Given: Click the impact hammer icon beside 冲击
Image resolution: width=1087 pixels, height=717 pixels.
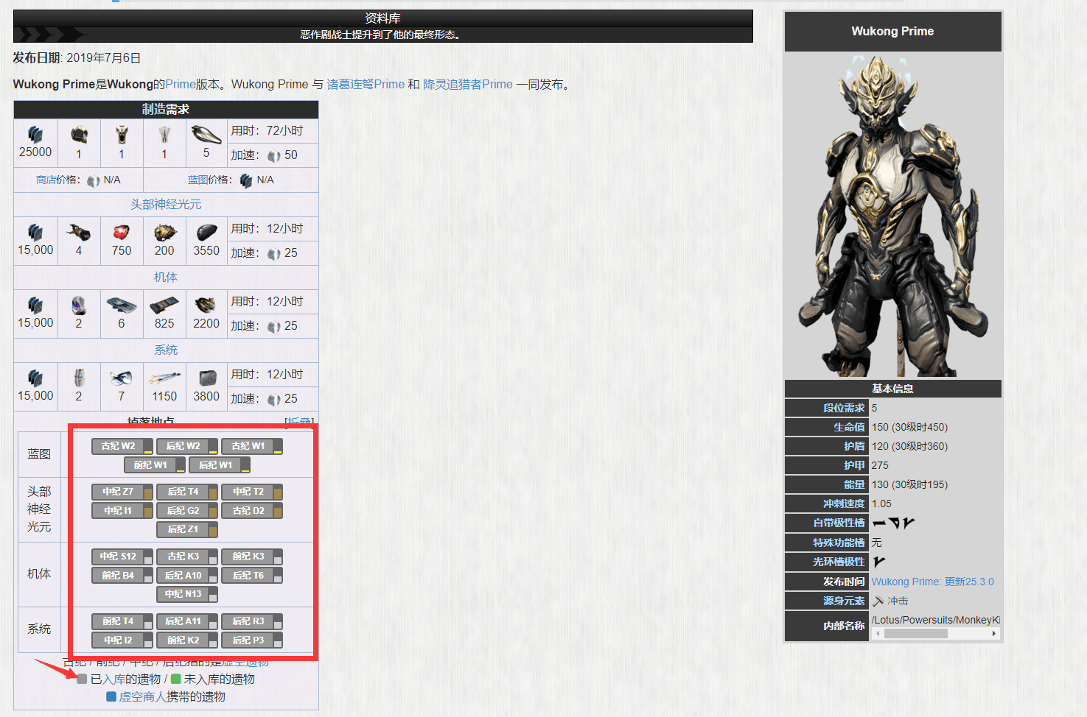Looking at the screenshot, I should coord(878,601).
